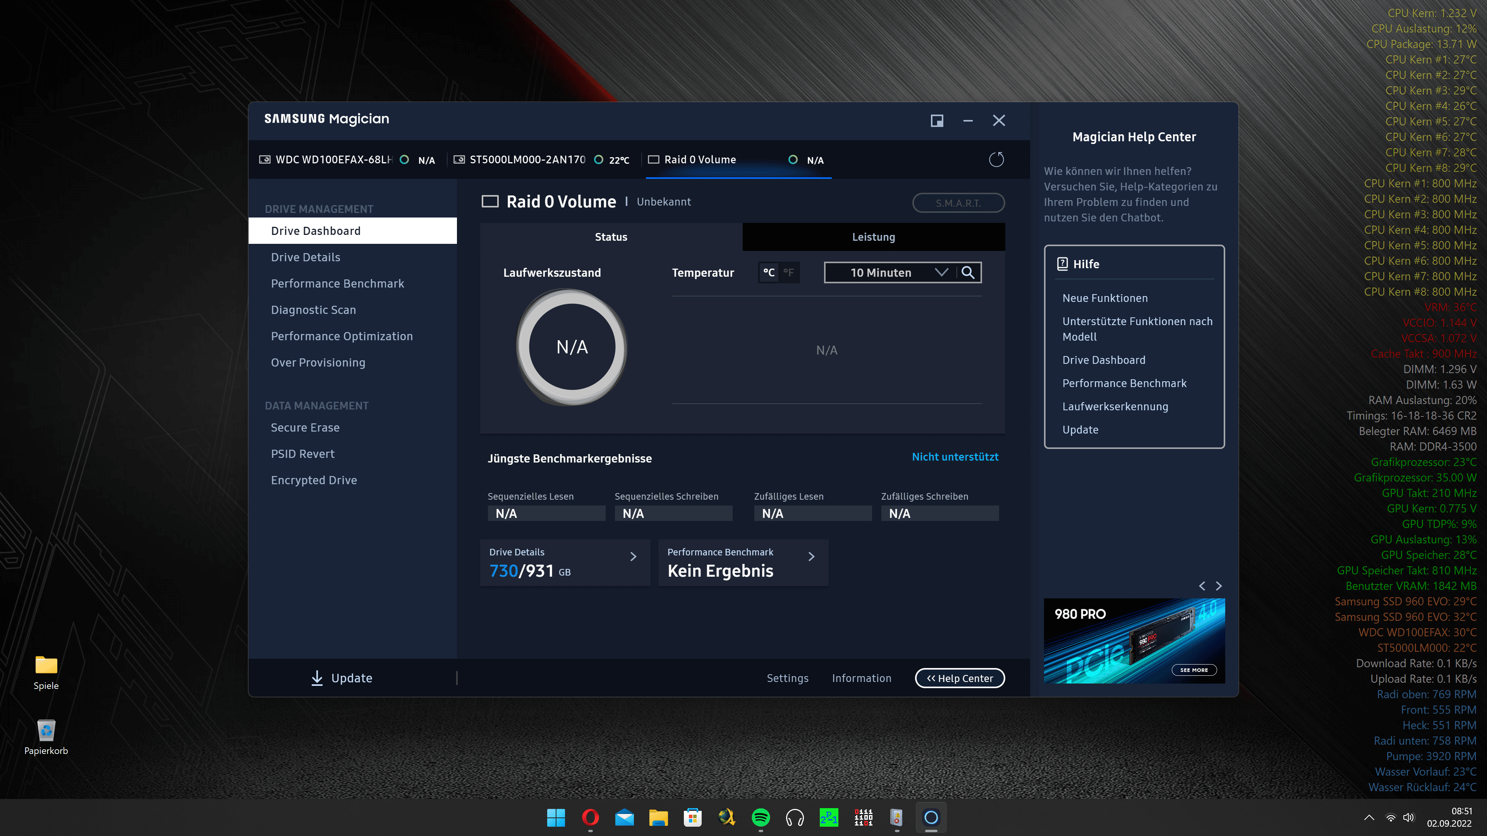
Task: Open globe app icon in taskbar
Action: coord(727,817)
